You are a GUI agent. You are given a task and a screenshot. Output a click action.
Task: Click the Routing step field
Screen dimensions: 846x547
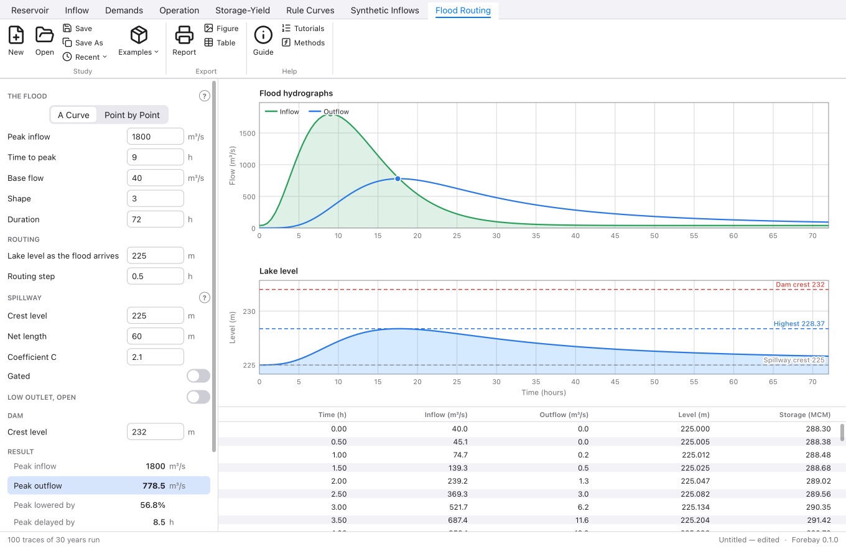tap(156, 276)
